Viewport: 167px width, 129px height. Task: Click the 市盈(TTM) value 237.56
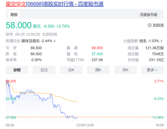tap(97, 60)
